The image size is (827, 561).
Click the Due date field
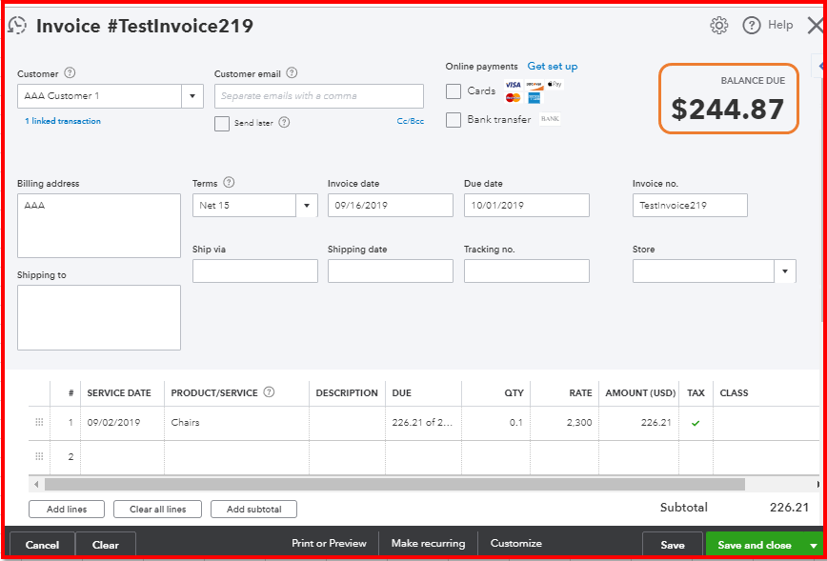click(x=526, y=206)
